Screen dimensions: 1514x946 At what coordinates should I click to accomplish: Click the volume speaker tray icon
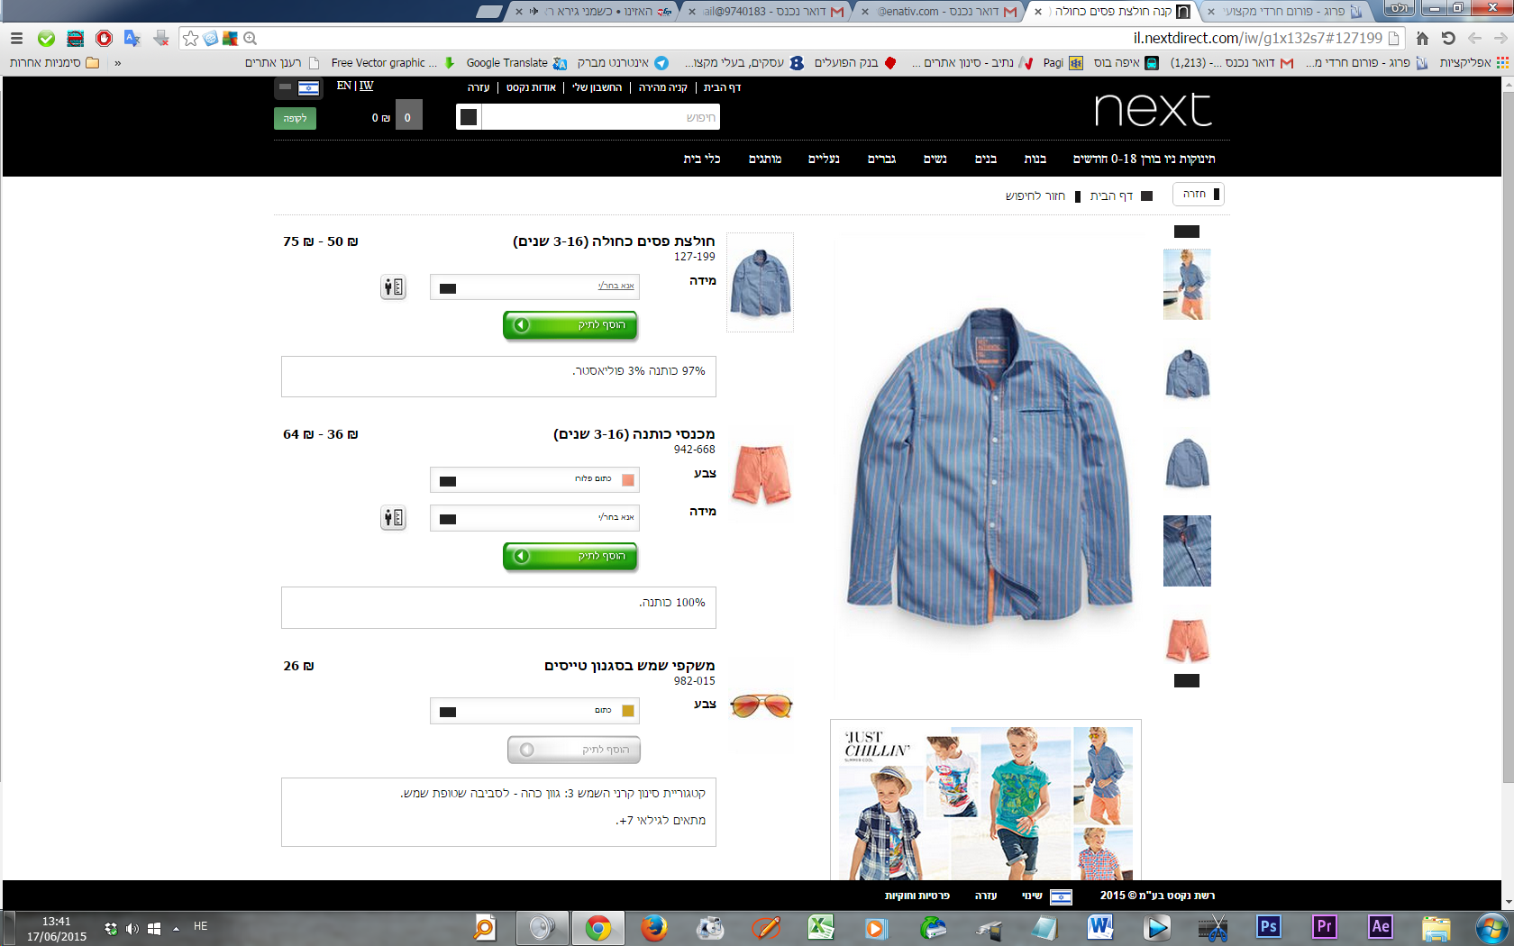pyautogui.click(x=132, y=928)
